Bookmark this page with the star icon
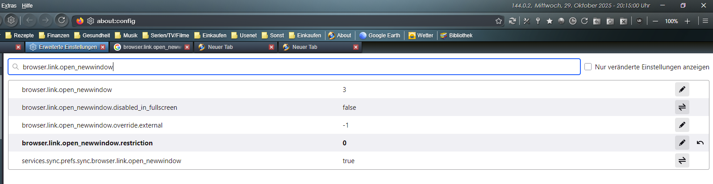The image size is (713, 184). point(499,21)
